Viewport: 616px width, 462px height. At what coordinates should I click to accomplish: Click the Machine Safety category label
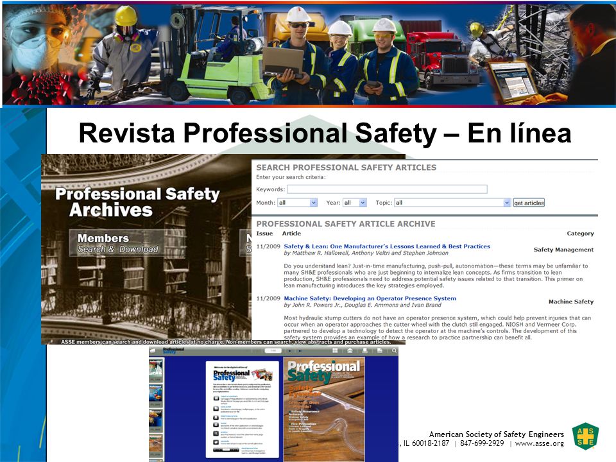571,302
